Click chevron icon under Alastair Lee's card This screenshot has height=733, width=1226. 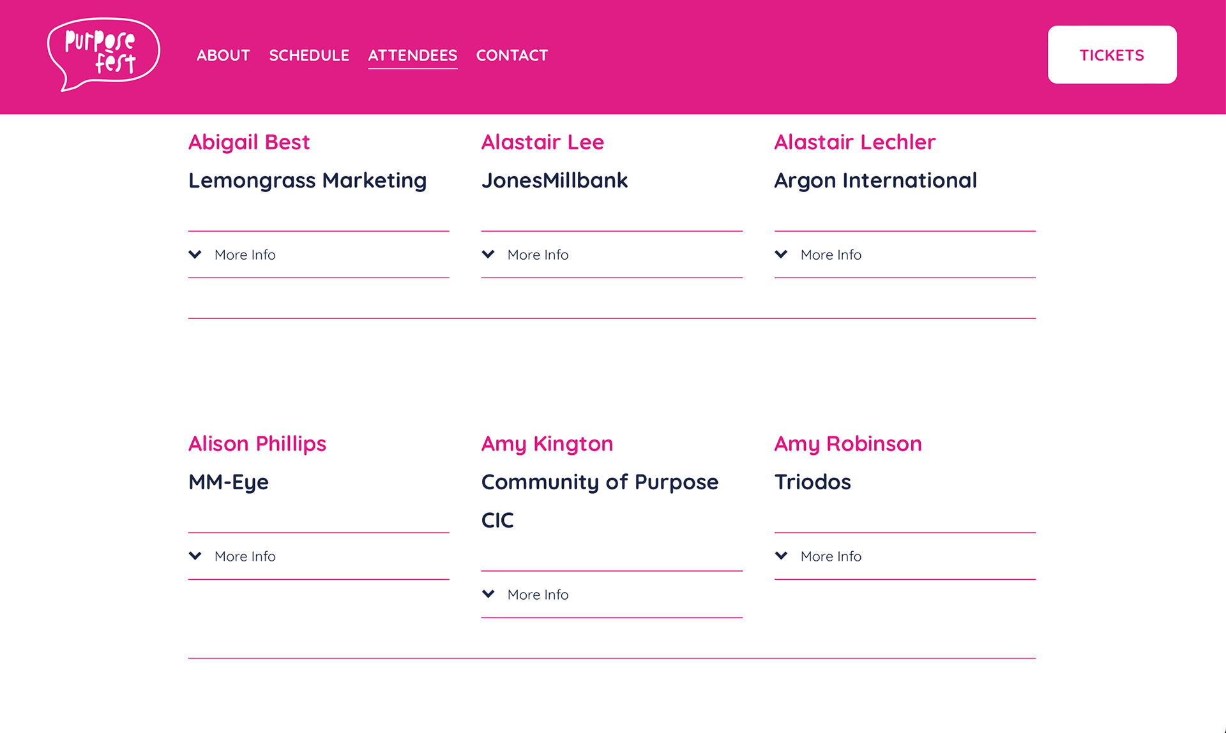[488, 255]
